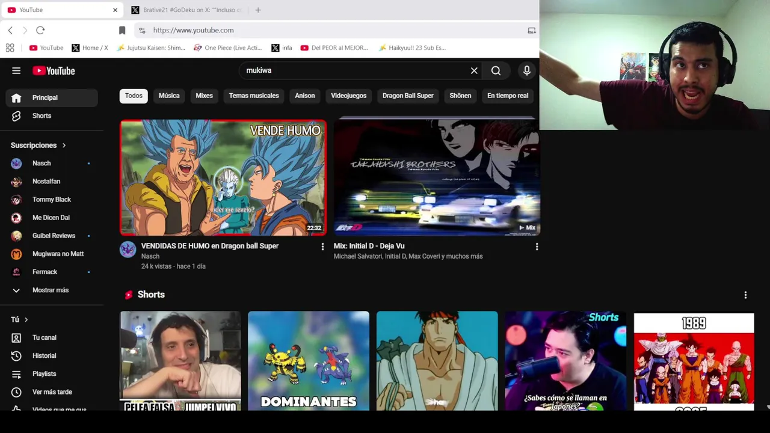
Task: Open Jujutsu Kaisen bookmark
Action: click(152, 48)
